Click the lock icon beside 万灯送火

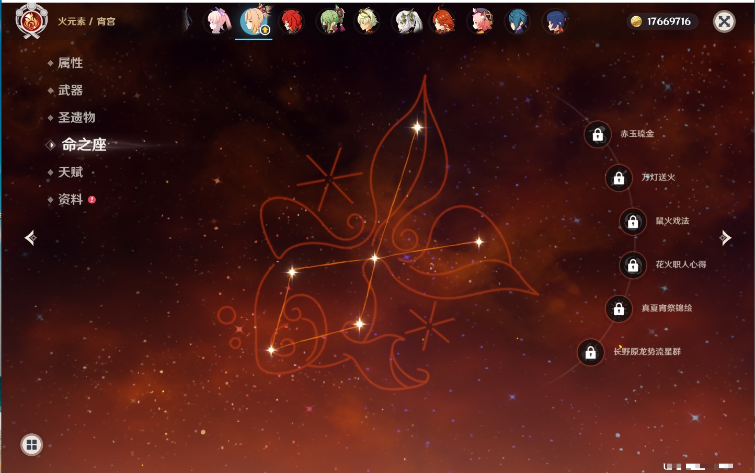pyautogui.click(x=619, y=178)
